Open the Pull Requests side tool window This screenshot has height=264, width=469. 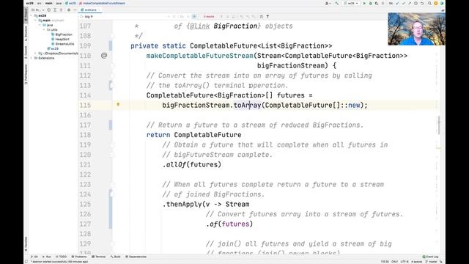(x=26, y=74)
